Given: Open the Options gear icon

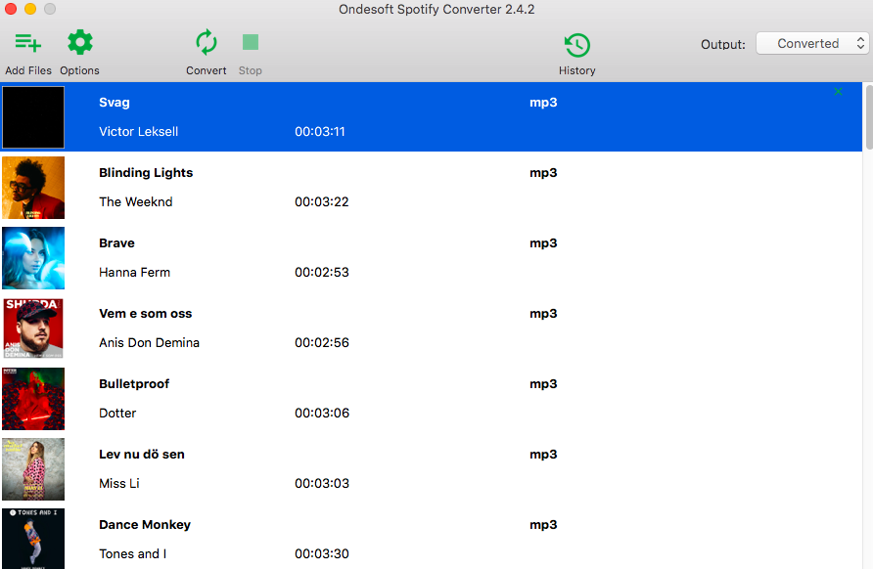Looking at the screenshot, I should [x=79, y=43].
